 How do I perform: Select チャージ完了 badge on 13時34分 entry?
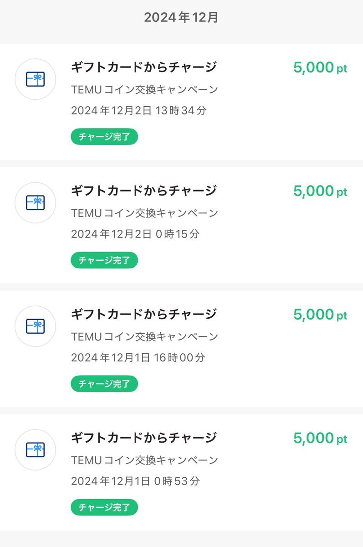pos(104,137)
